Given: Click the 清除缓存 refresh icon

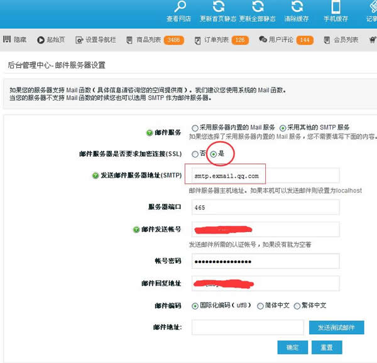Looking at the screenshot, I should tap(297, 6).
